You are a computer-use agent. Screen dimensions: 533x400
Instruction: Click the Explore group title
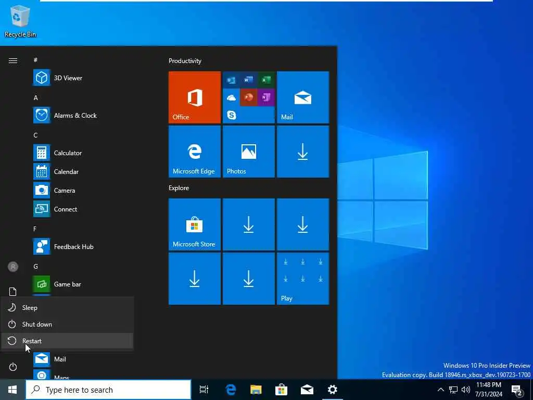coord(179,188)
